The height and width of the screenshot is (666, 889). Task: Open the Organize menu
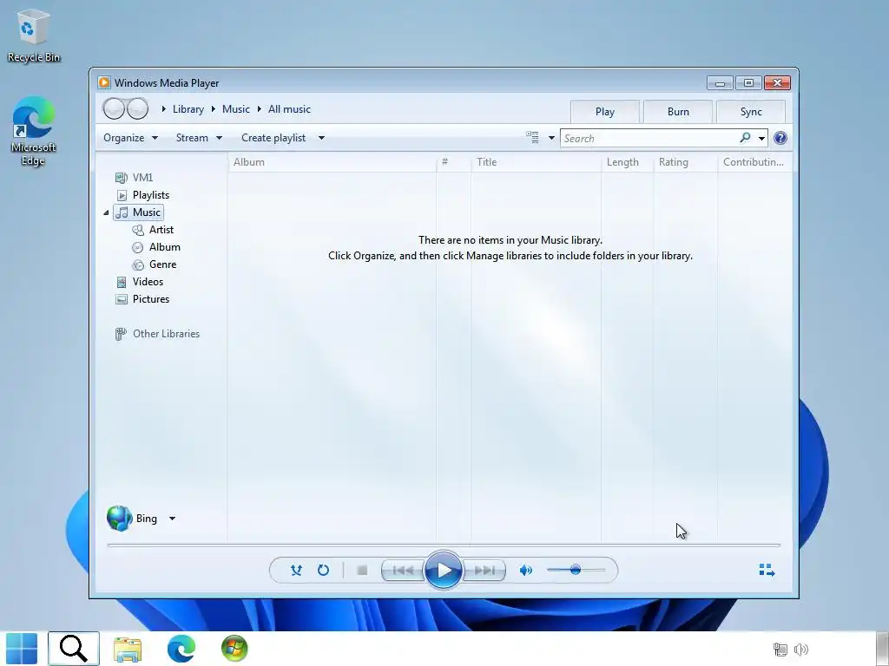pos(130,138)
